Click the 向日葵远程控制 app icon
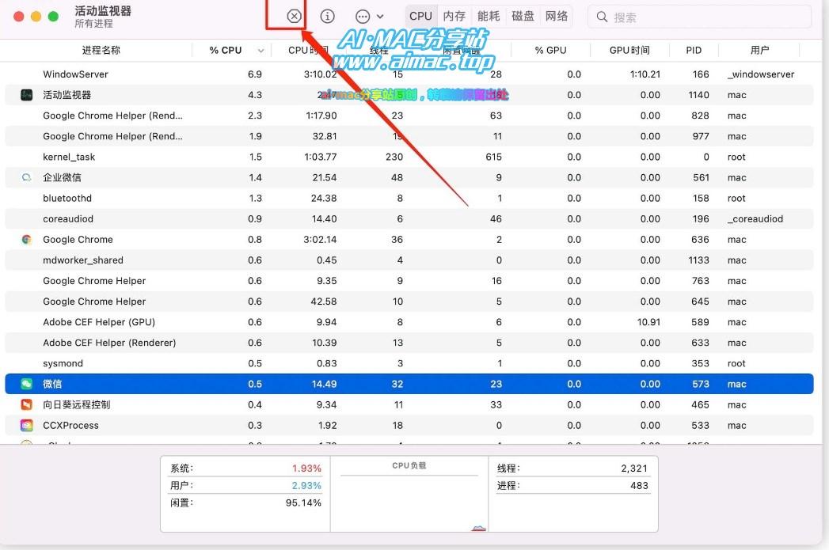This screenshot has height=550, width=829. 26,404
